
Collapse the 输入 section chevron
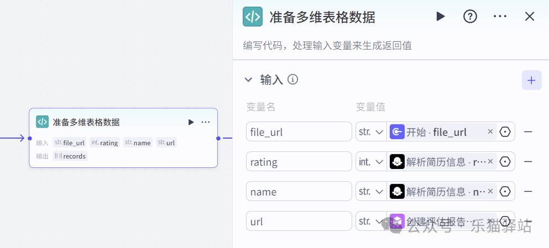click(248, 80)
